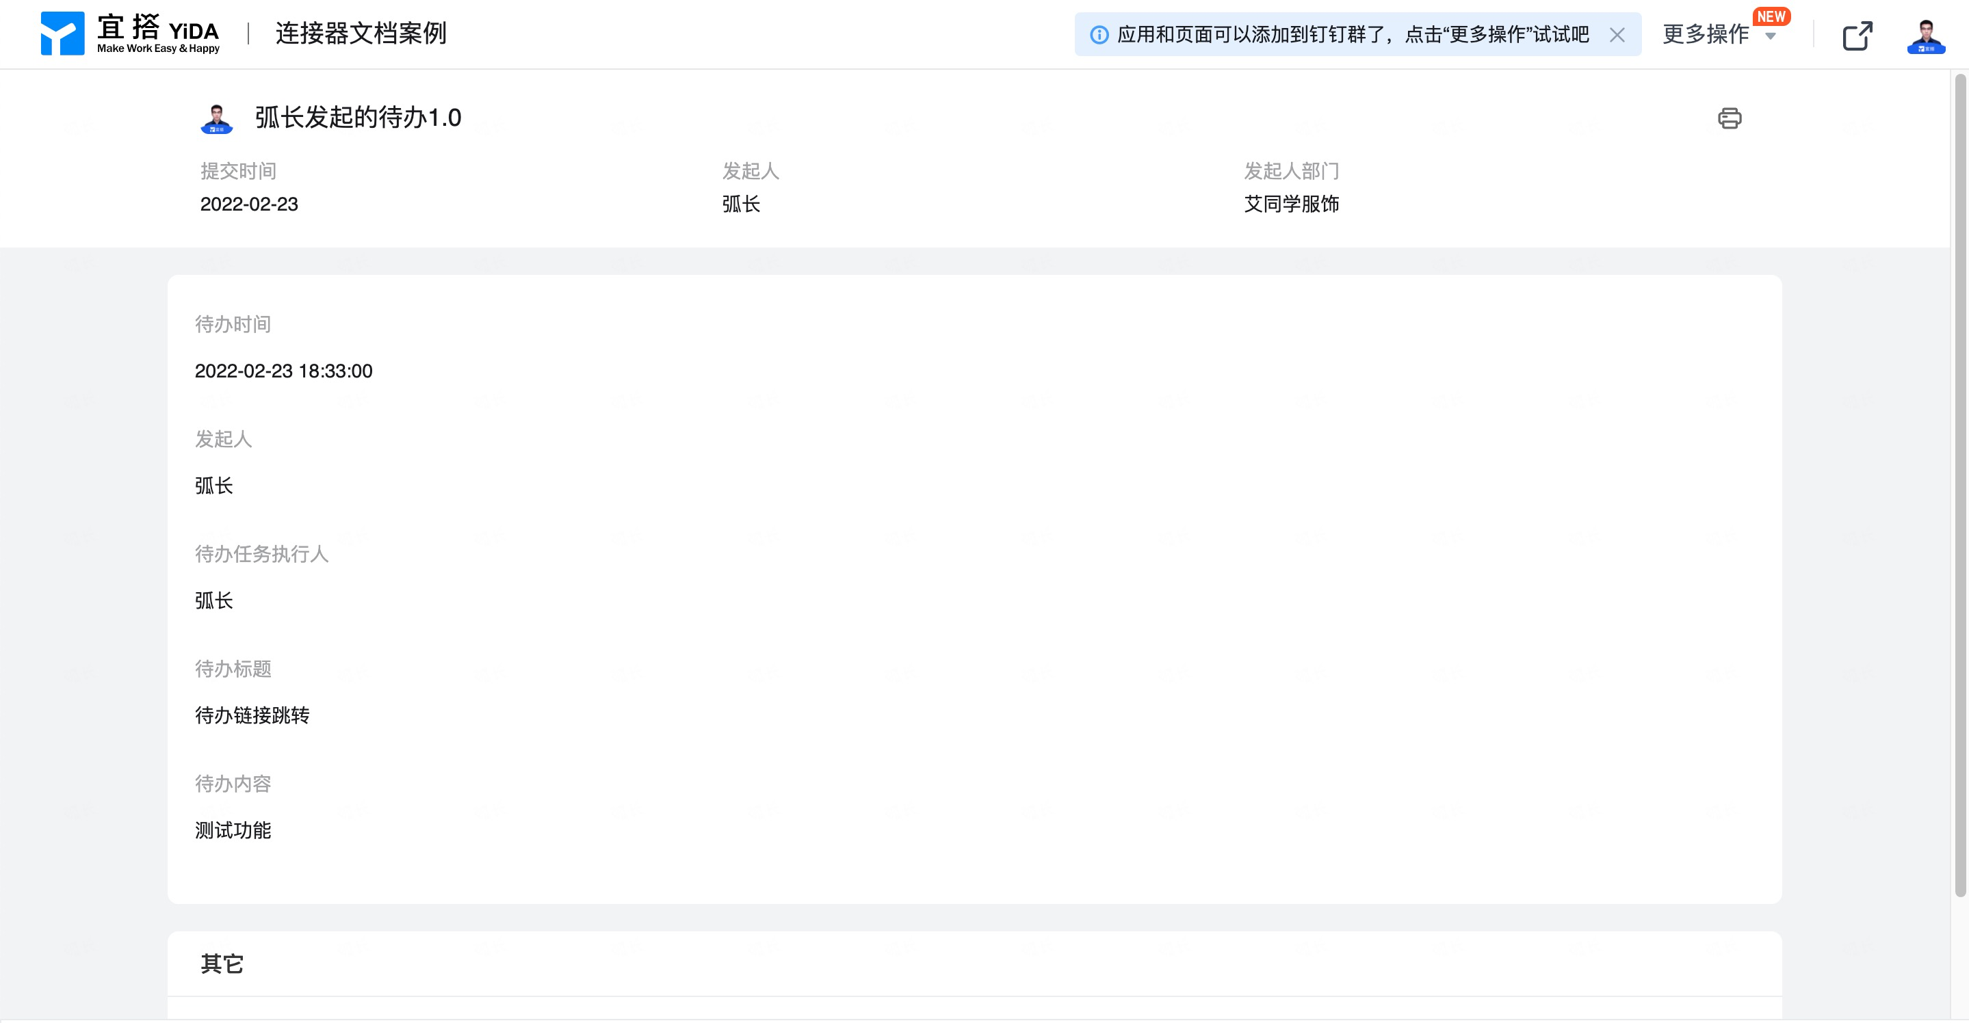Screen dimensions: 1969x1023
Task: Click the info icon in notification banner
Action: coord(1098,35)
